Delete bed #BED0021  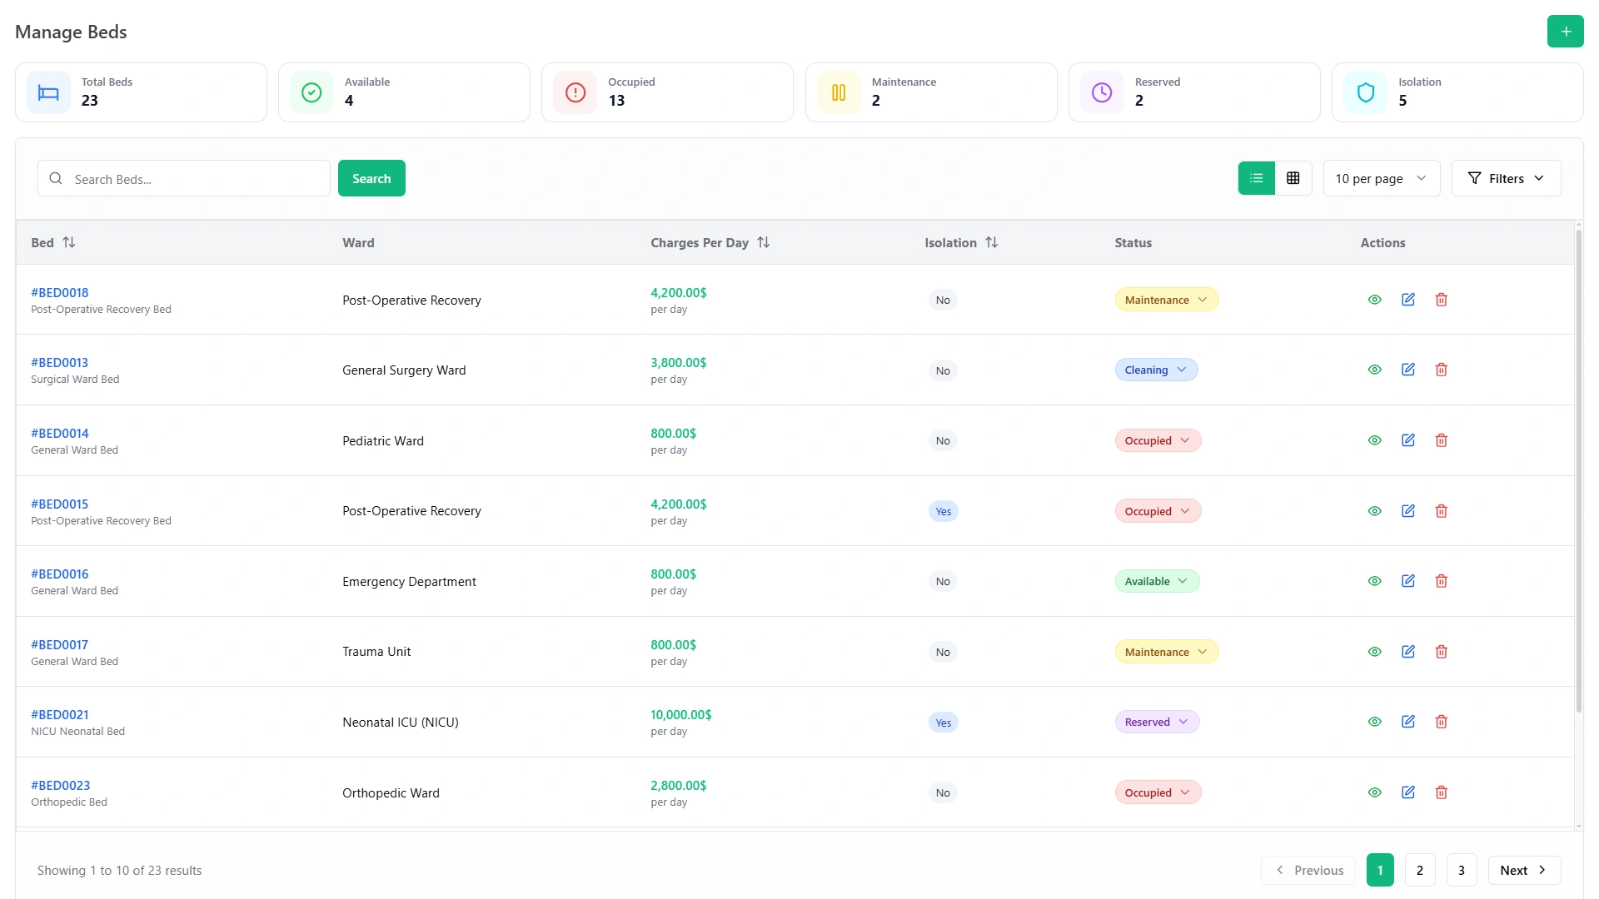[1441, 722]
